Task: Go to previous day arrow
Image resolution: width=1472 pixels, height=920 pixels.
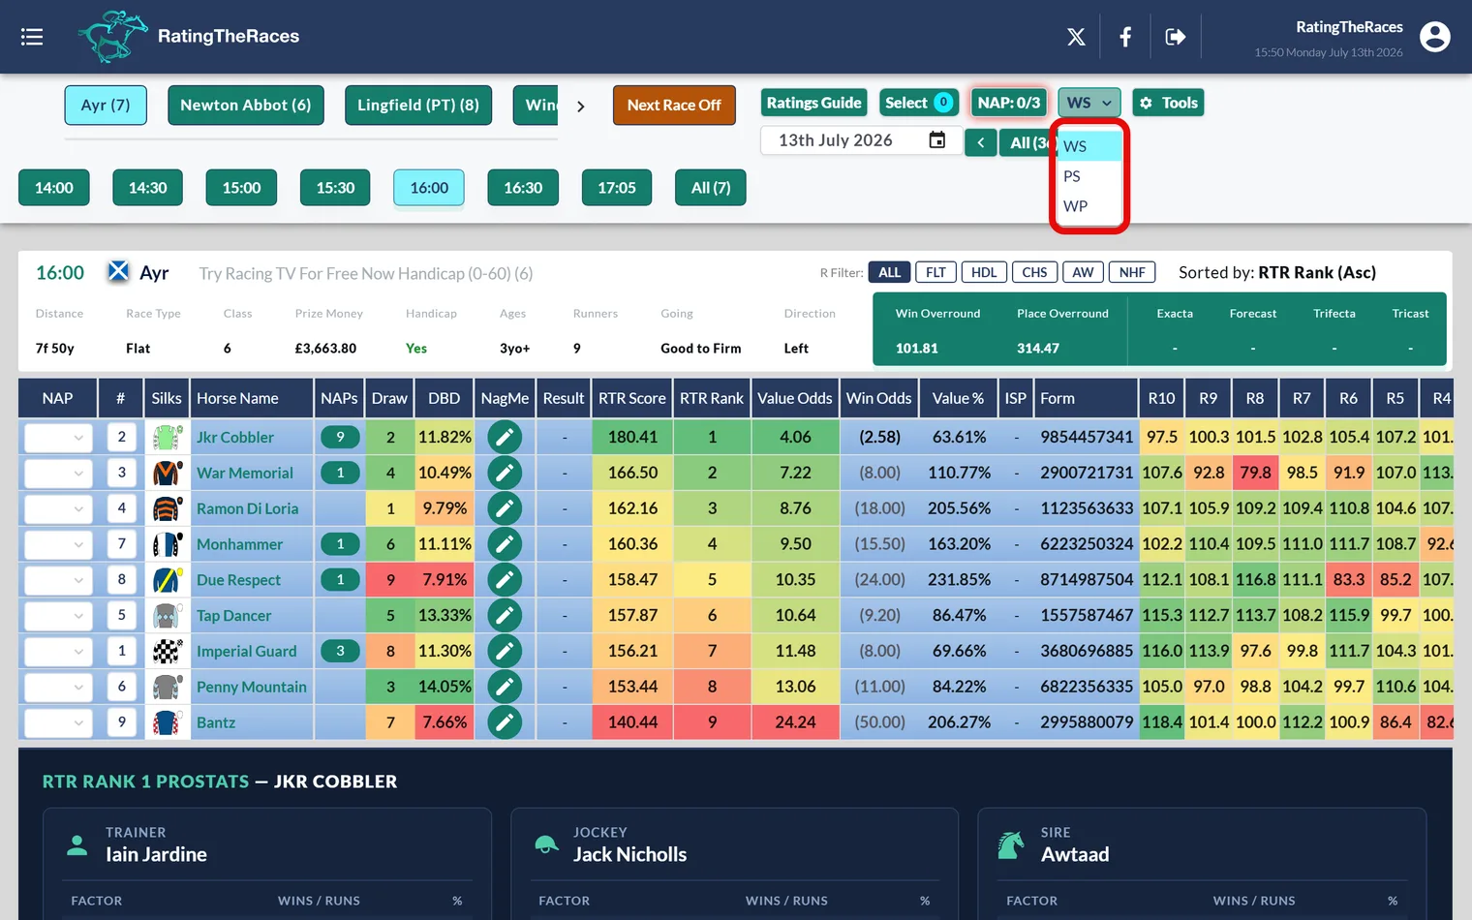Action: [x=981, y=142]
